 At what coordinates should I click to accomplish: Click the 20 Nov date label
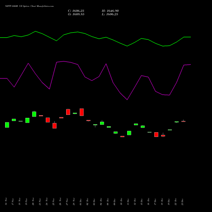point(33,201)
